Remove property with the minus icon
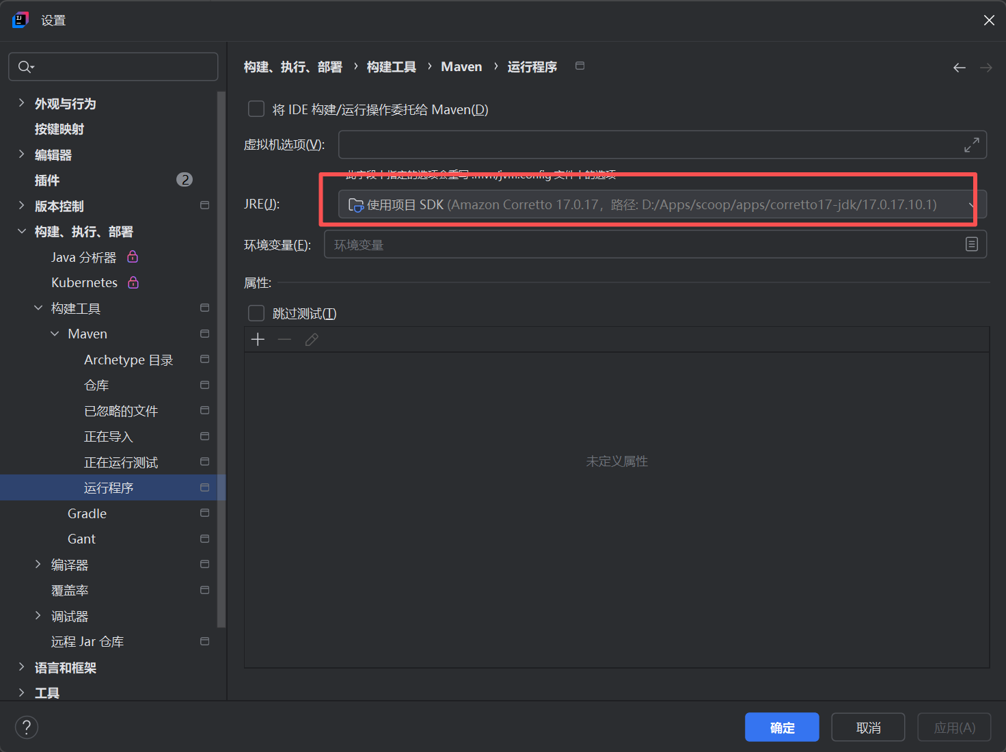Viewport: 1006px width, 752px height. click(x=284, y=340)
